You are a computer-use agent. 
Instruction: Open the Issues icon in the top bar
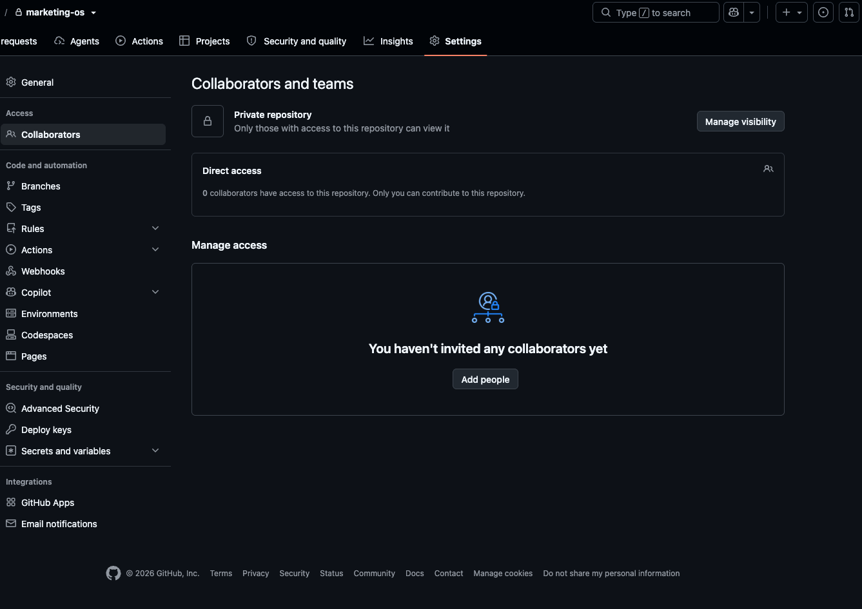[x=823, y=12]
